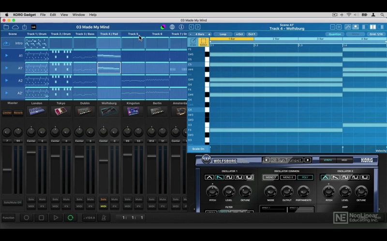Image resolution: width=387 pixels, height=241 pixels.
Task: Open the View menu
Action: click(64, 15)
